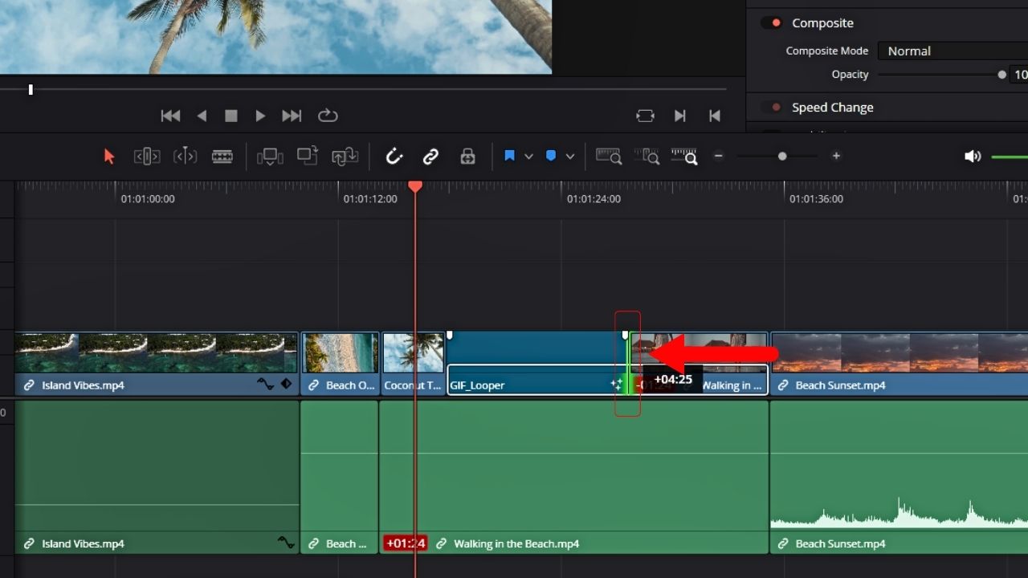This screenshot has width=1028, height=578.
Task: Enable the Composite section toggle
Action: 770,22
